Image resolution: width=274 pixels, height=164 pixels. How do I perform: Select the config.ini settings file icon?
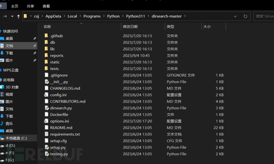pyautogui.click(x=46, y=95)
